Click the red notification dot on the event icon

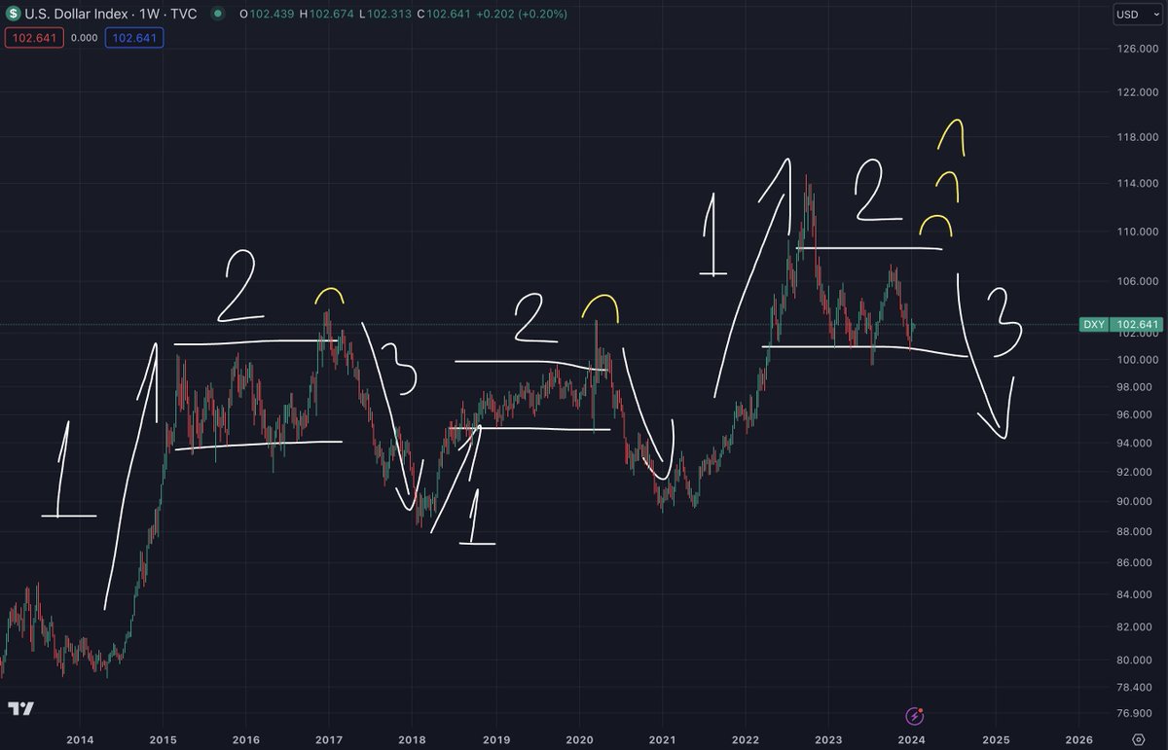[x=920, y=709]
